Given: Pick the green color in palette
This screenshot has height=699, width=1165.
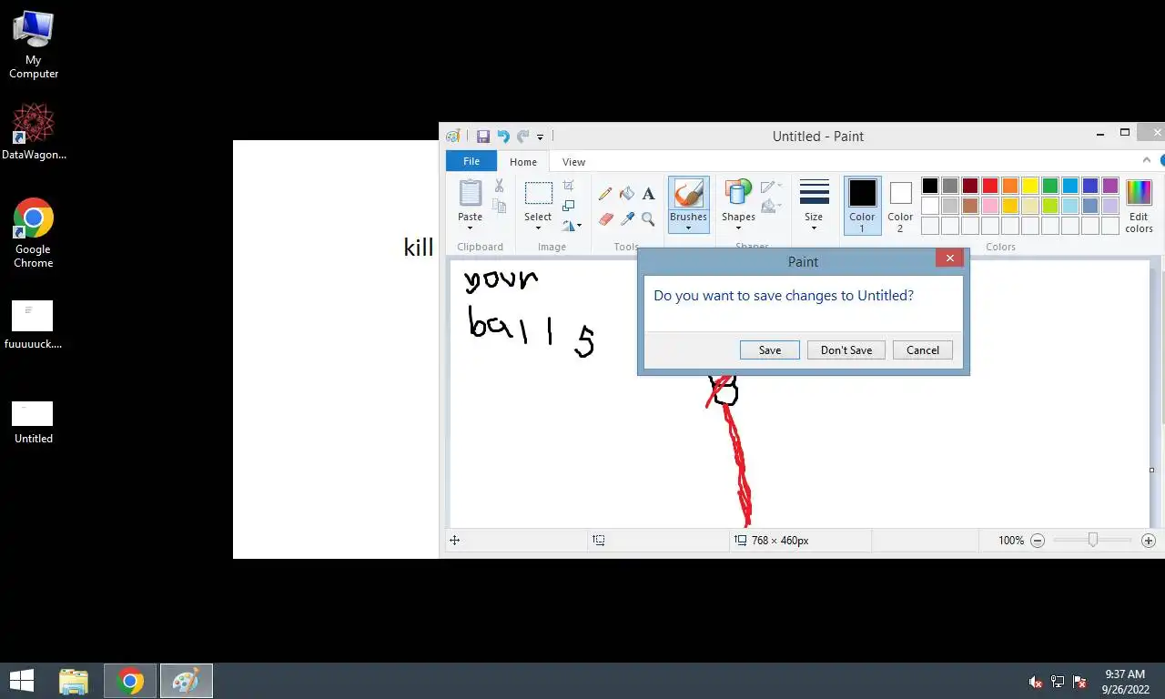Looking at the screenshot, I should (1050, 186).
